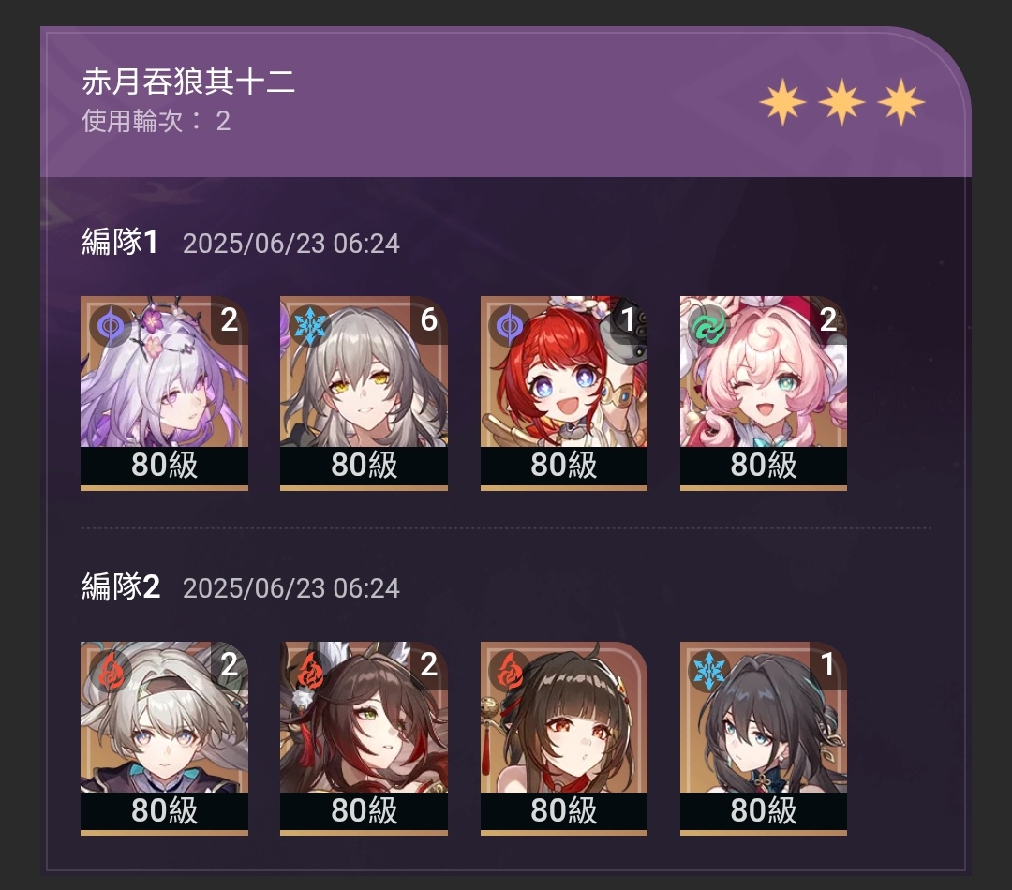Click the Fire element icon on the silver-haired character with headband

tap(110, 671)
